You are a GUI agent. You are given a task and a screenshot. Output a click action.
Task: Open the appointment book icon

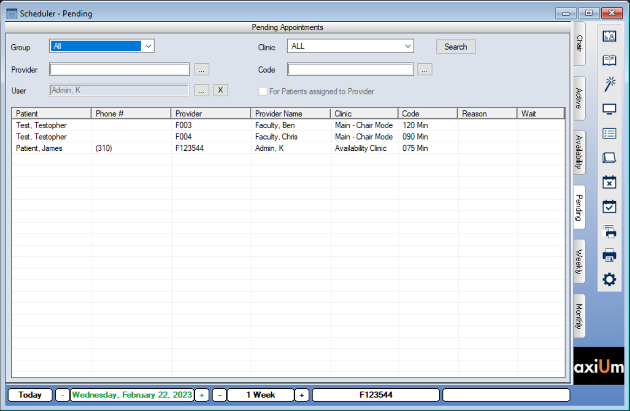tap(609, 60)
